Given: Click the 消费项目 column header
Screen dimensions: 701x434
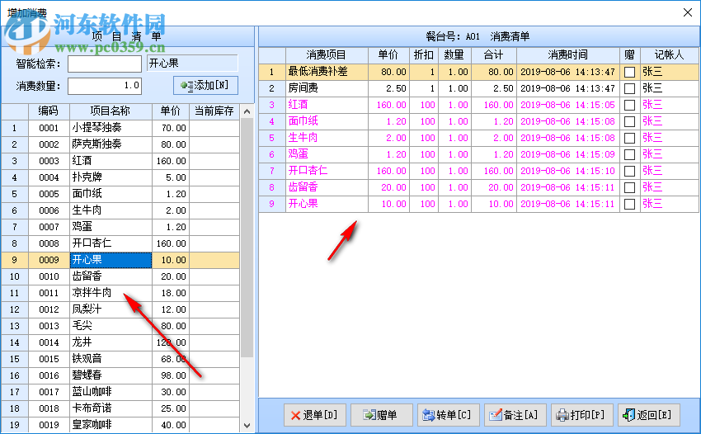Looking at the screenshot, I should point(326,55).
